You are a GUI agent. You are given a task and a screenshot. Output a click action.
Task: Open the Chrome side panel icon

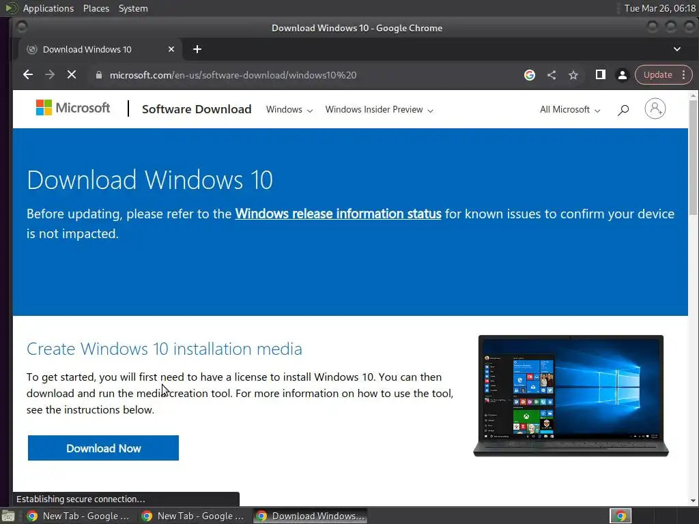[601, 75]
